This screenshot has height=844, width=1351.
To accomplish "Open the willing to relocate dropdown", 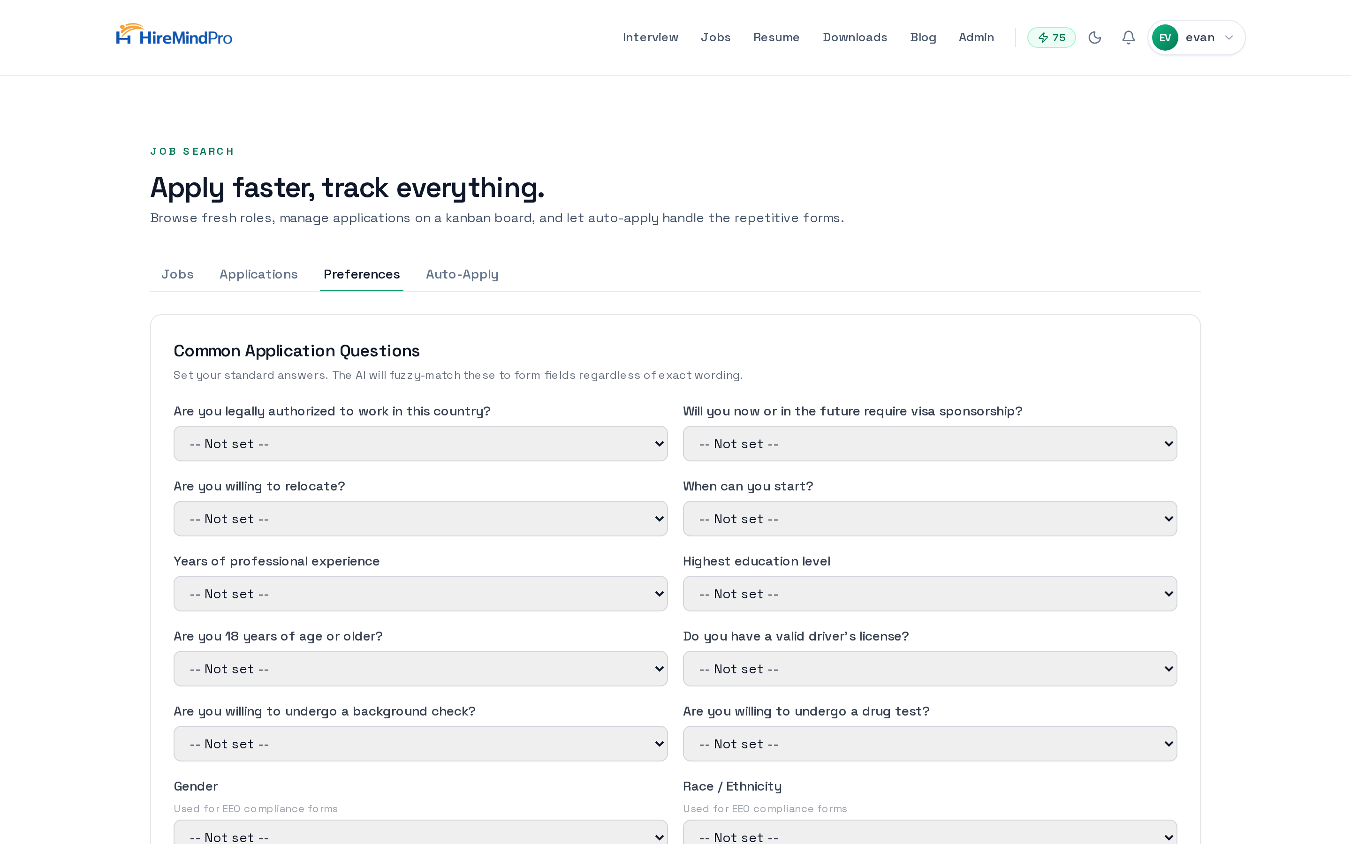I will coord(420,519).
